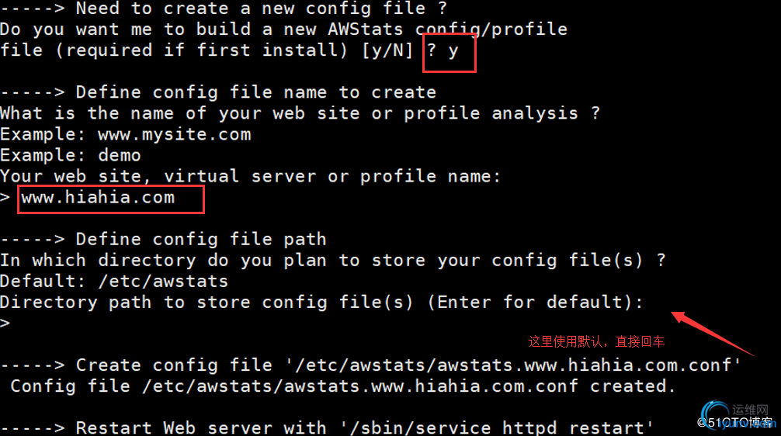Image resolution: width=781 pixels, height=436 pixels.
Task: Click the 51CTO blog watermark logo
Action: pos(736,417)
